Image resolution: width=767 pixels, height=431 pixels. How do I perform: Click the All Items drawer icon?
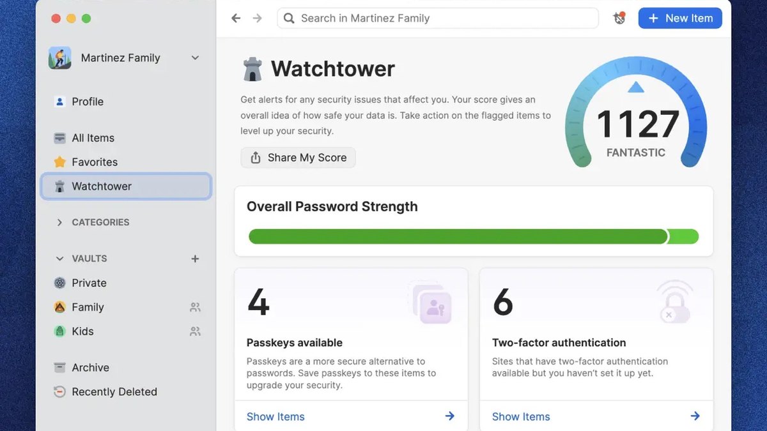coord(60,138)
